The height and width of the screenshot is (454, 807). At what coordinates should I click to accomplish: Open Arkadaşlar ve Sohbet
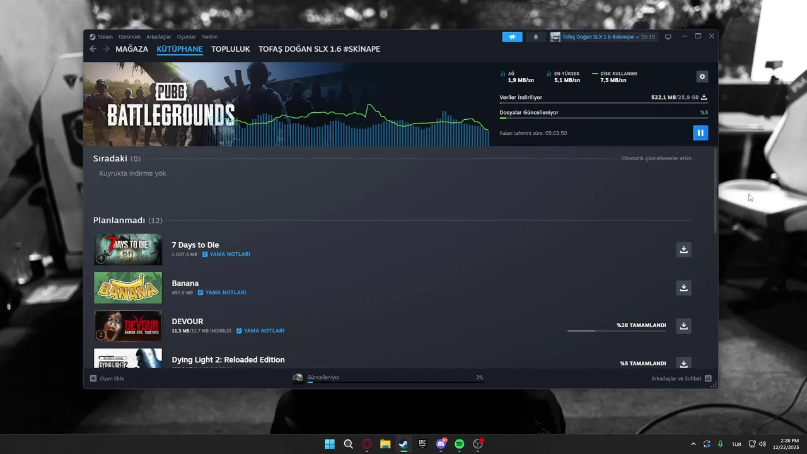(682, 378)
